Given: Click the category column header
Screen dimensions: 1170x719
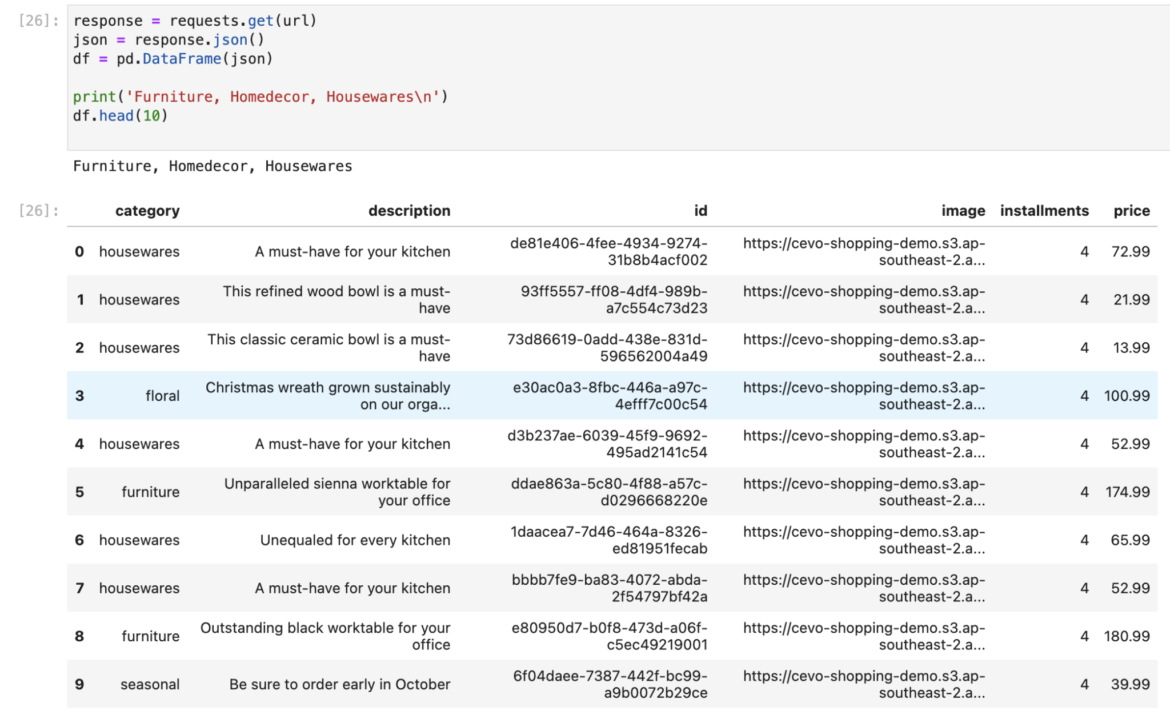Looking at the screenshot, I should click(147, 211).
